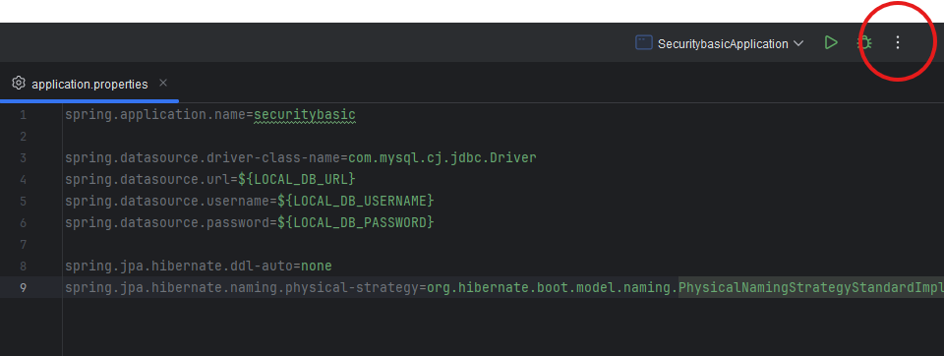The image size is (944, 356).
Task: Click the value securitybasic on line 1
Action: coord(305,114)
